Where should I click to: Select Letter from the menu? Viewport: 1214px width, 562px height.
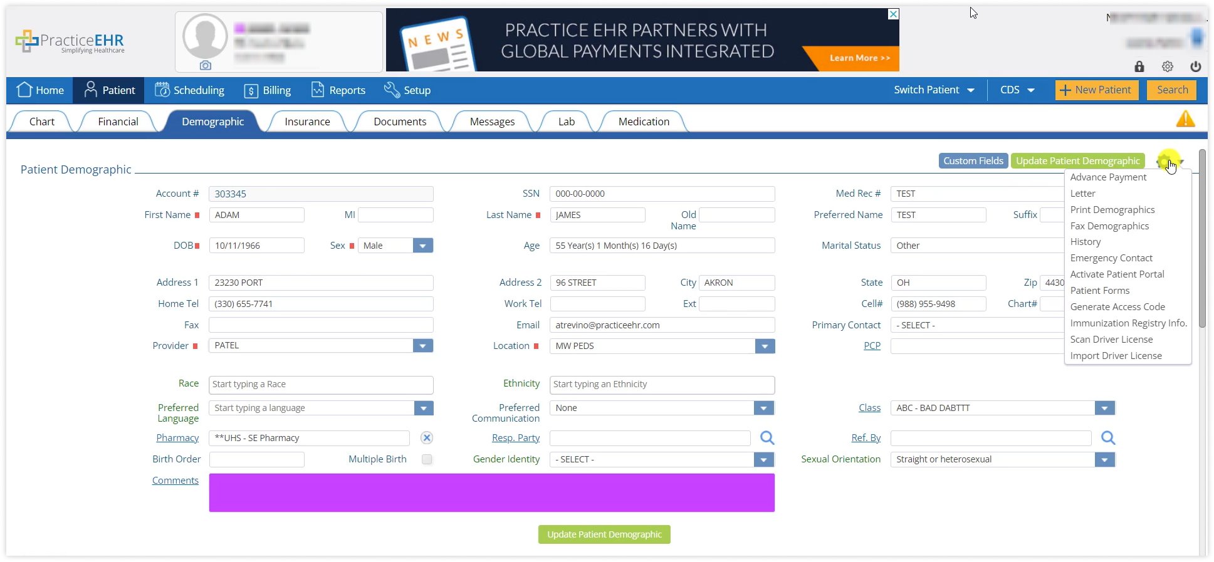click(1082, 194)
